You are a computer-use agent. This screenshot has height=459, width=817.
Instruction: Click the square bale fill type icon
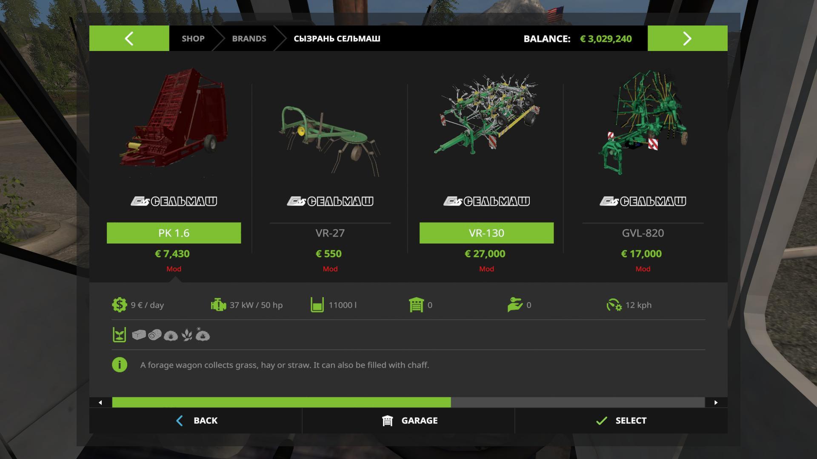tap(139, 335)
